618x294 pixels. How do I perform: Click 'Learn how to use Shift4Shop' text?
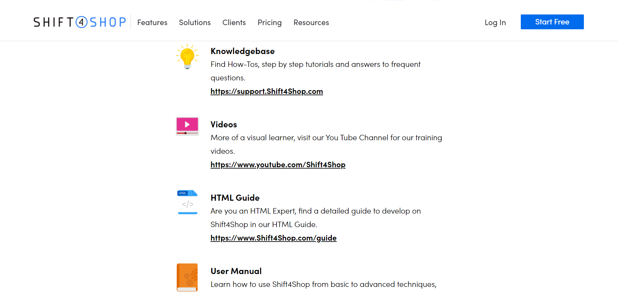pyautogui.click(x=323, y=284)
